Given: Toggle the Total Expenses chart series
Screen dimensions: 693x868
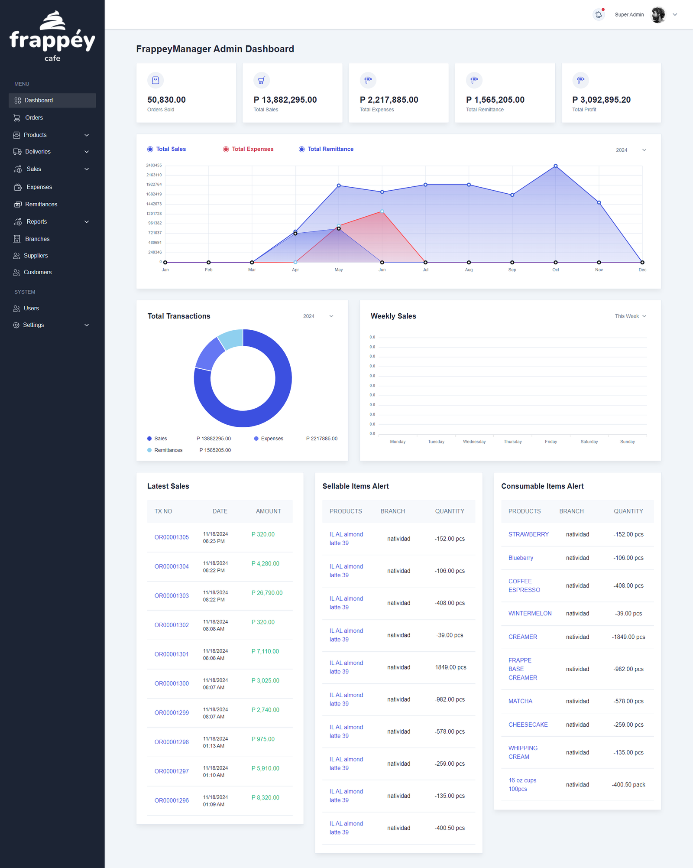Looking at the screenshot, I should (248, 149).
